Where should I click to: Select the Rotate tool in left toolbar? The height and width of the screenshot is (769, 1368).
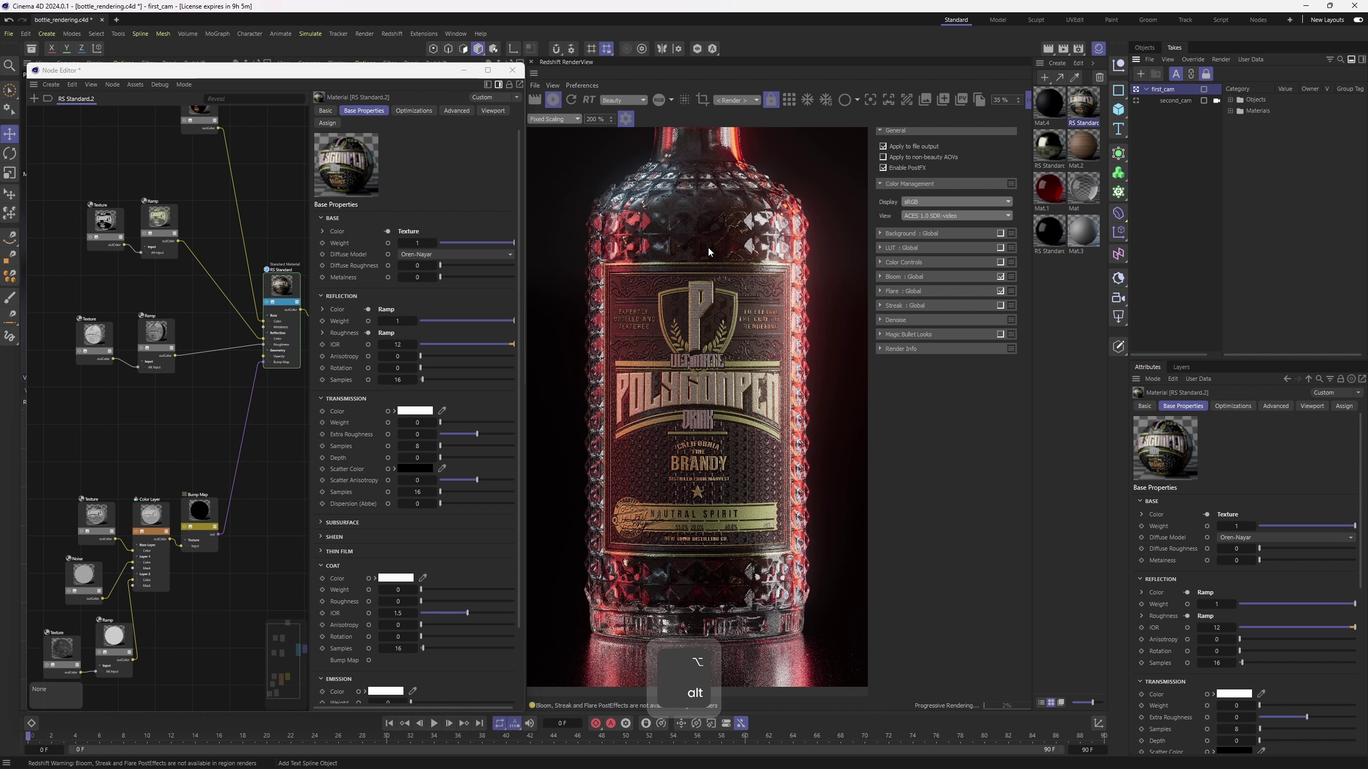pos(10,154)
